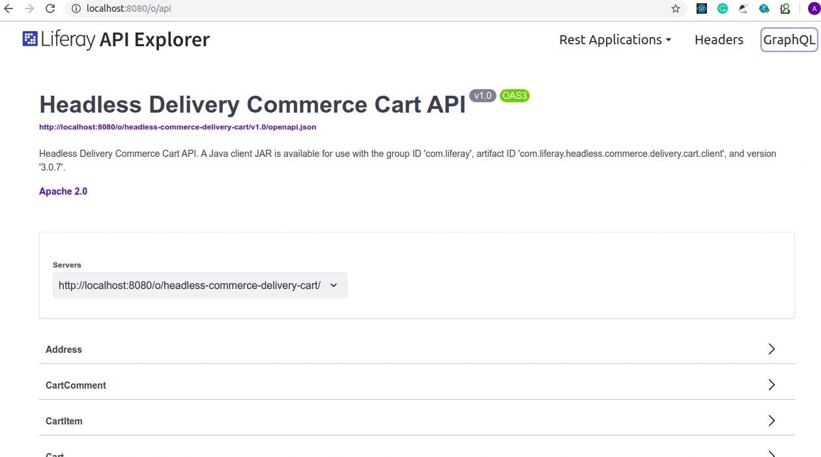This screenshot has width=821, height=457.
Task: Open the Apache 2.0 license link
Action: [63, 191]
